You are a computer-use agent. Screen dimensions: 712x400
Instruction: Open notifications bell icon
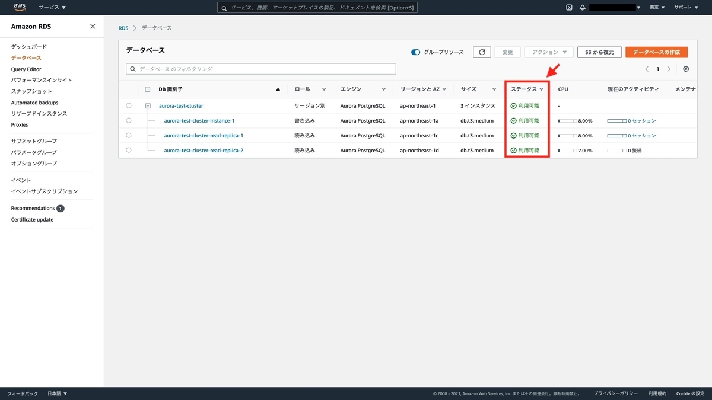[x=583, y=7]
